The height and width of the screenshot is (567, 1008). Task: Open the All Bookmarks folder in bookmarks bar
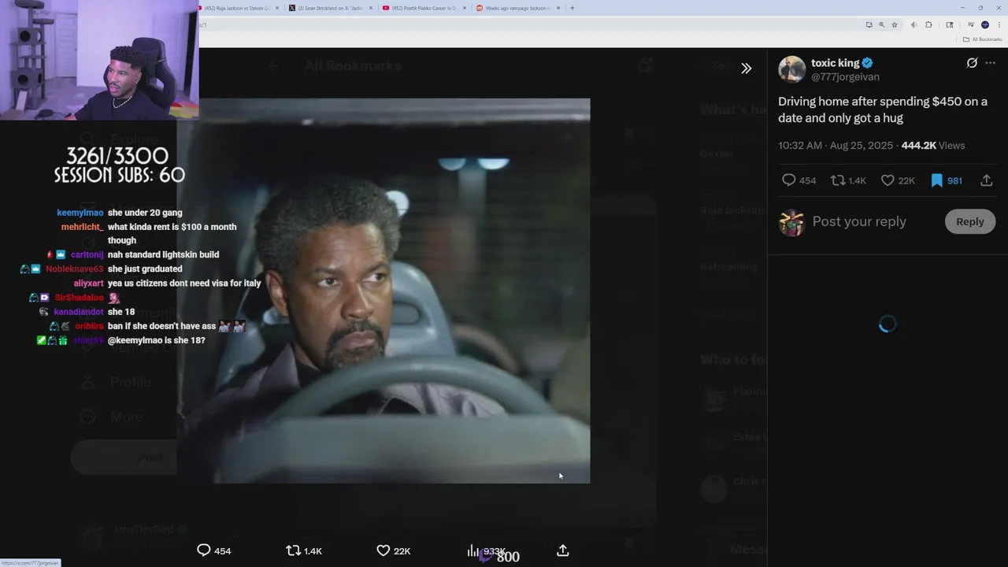[981, 39]
